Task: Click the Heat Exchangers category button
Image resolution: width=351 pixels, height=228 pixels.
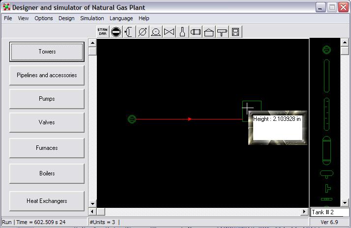Action: [47, 201]
